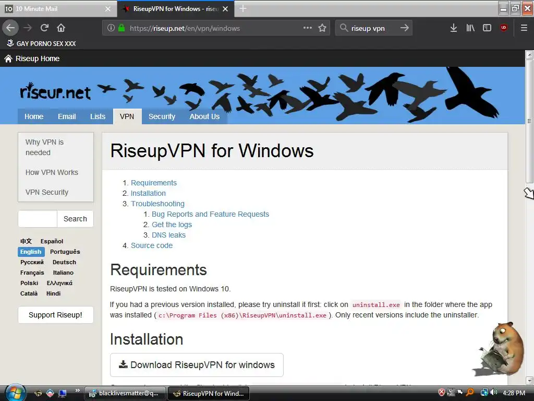Switch language to Español

point(52,241)
